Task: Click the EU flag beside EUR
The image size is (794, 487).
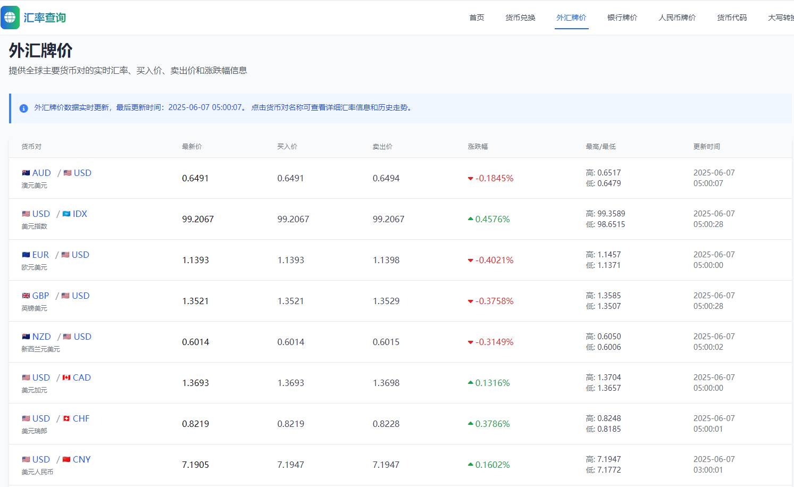Action: pos(26,255)
